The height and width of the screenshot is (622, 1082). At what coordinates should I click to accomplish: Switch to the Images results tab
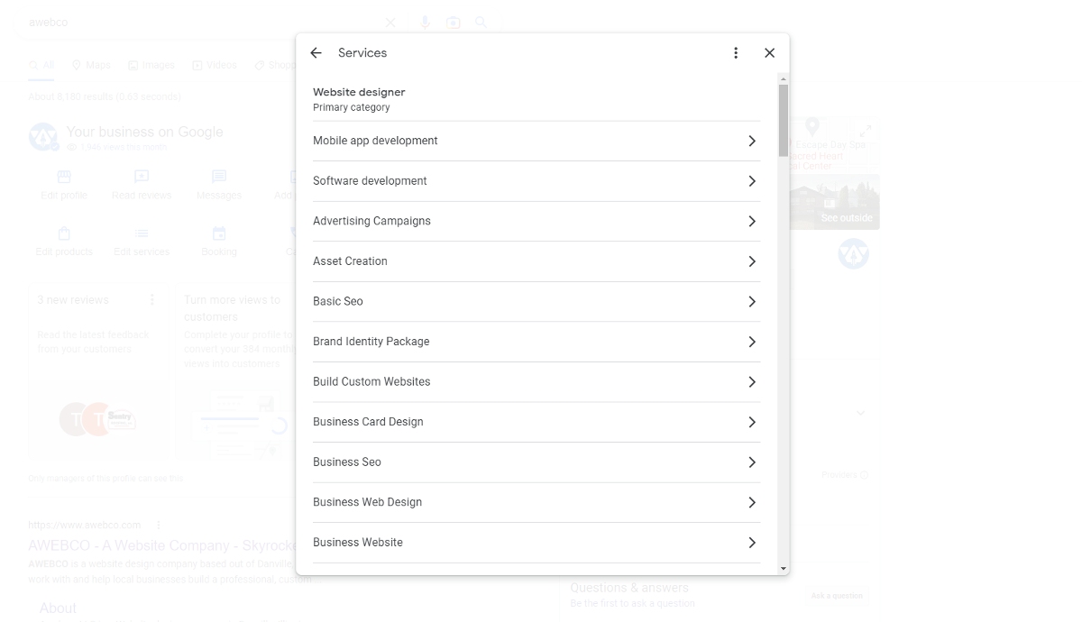(151, 65)
